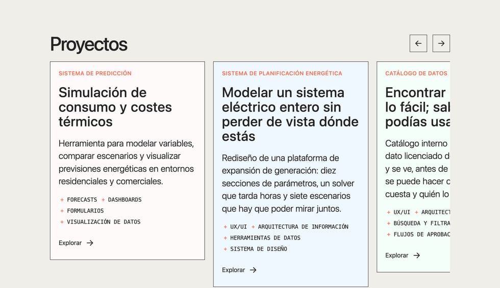Image resolution: width=500 pixels, height=288 pixels.
Task: Select the UX/UI tag in Catálogo card
Action: click(398, 212)
